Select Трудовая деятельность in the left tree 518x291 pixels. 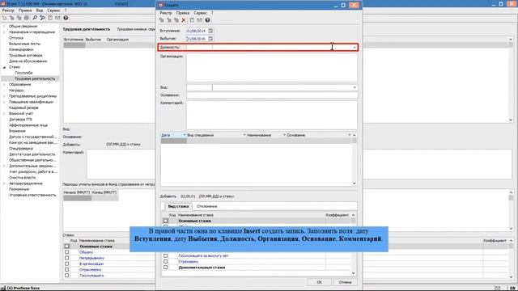click(35, 78)
